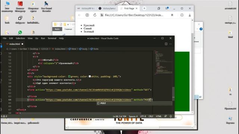Screen dimensions: 239x134
Task: Reload the First Page browser tab
Action: [x=95, y=15]
